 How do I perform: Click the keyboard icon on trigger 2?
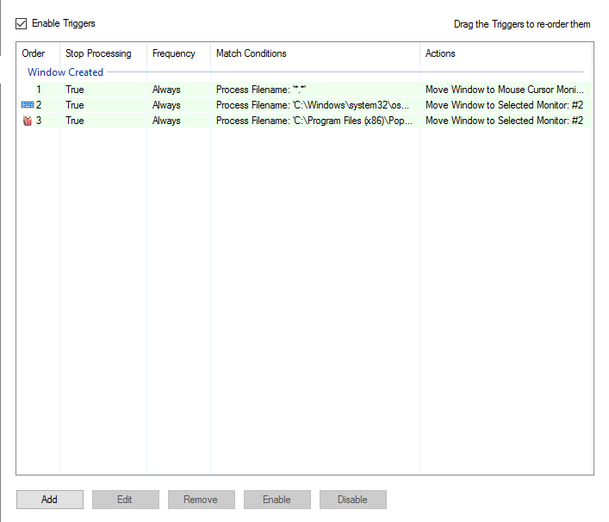tap(27, 105)
